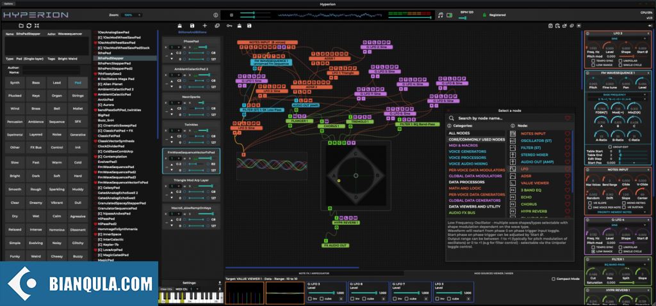Toggle favorites heart filter in node search
656x306 pixels.
(568, 118)
